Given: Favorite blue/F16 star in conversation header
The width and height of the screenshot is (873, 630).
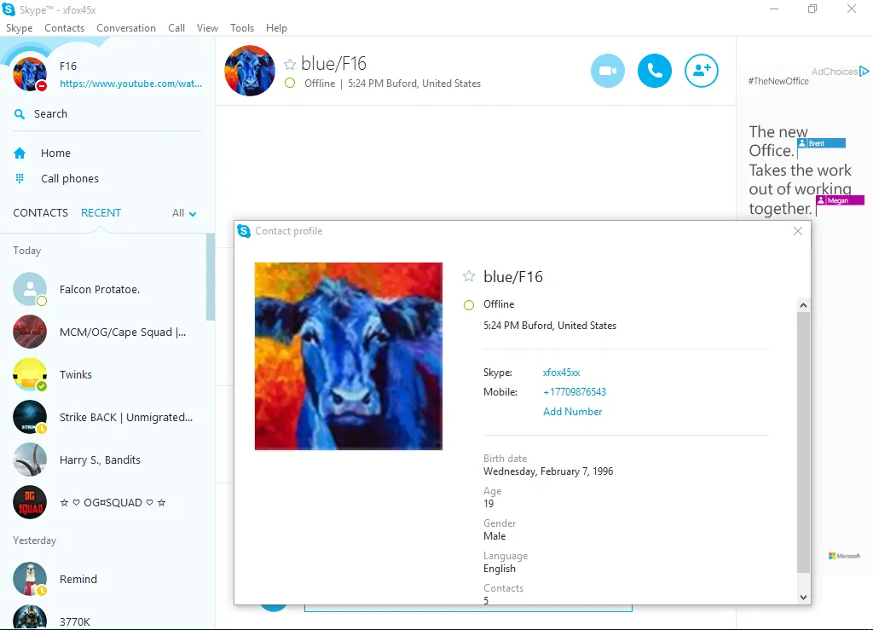Looking at the screenshot, I should 290,65.
